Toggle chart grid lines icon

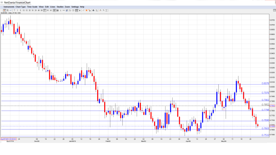(58, 10)
